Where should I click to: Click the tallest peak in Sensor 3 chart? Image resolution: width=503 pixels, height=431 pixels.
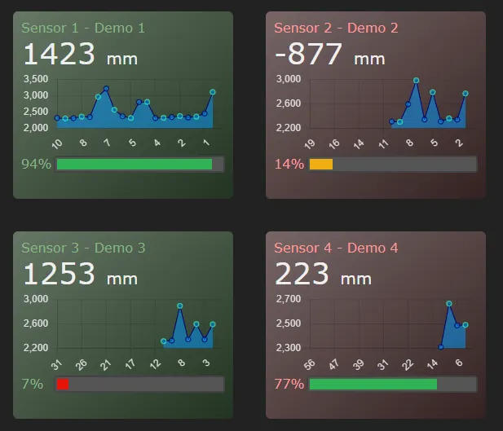(x=179, y=306)
